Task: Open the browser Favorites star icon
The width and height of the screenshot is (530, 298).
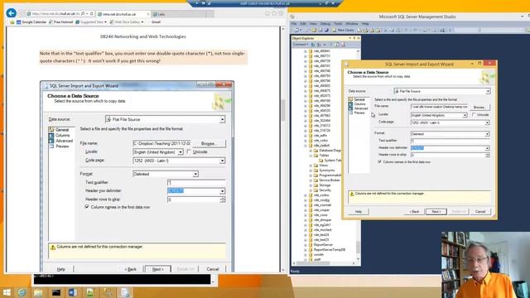Action: click(x=274, y=13)
